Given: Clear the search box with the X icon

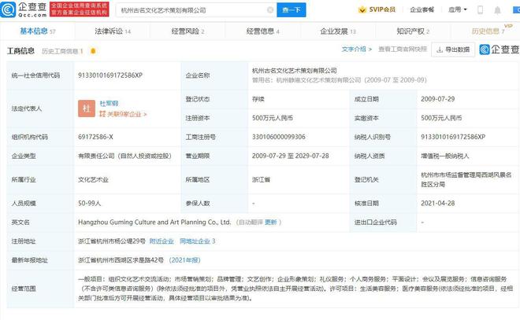Looking at the screenshot, I should click(270, 10).
